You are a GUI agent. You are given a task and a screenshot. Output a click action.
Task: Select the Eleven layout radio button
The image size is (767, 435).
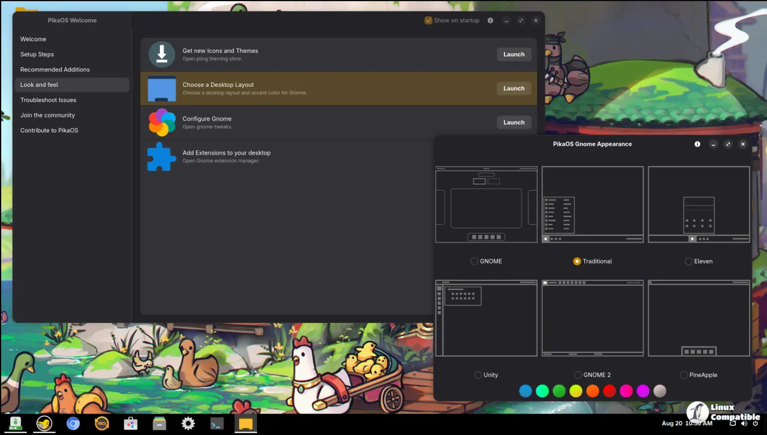click(689, 261)
